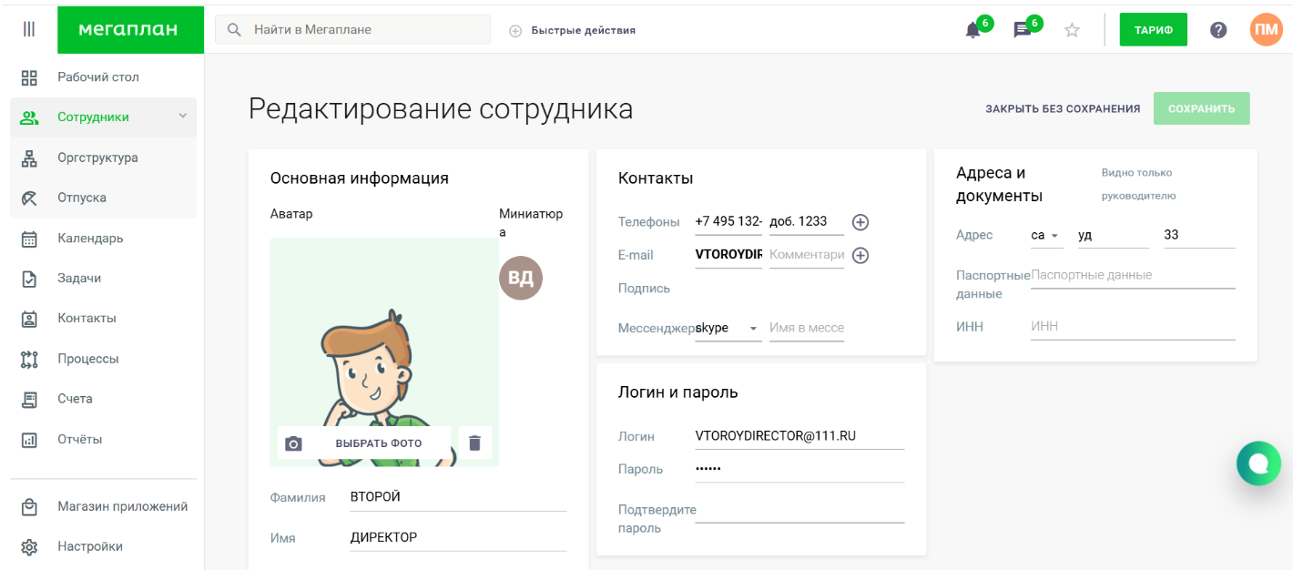Delete avatar photo using trash icon

click(x=474, y=443)
